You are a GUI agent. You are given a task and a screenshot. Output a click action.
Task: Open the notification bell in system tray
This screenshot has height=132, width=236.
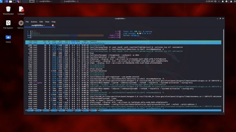(223, 1)
